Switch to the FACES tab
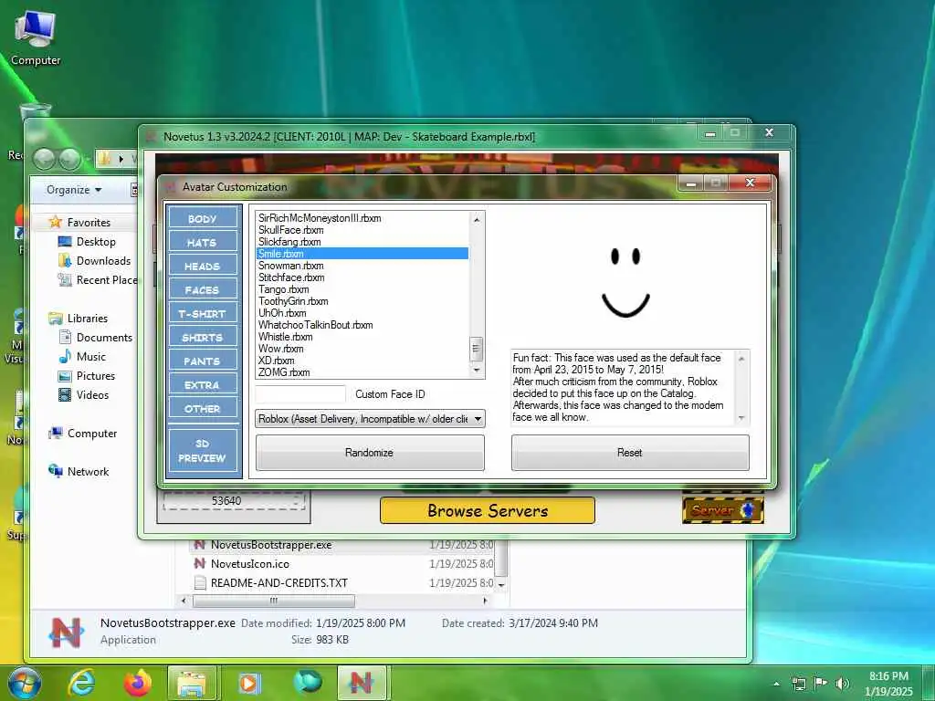This screenshot has height=701, width=935. point(203,289)
